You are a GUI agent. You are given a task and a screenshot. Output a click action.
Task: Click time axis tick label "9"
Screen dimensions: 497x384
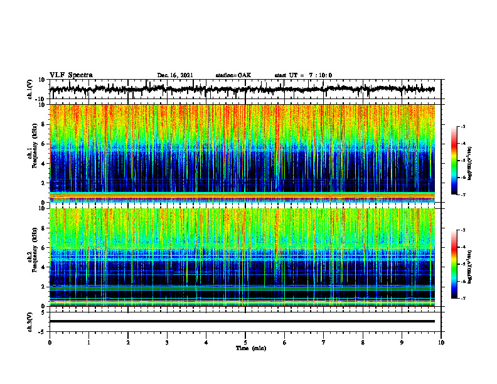pos(402,343)
